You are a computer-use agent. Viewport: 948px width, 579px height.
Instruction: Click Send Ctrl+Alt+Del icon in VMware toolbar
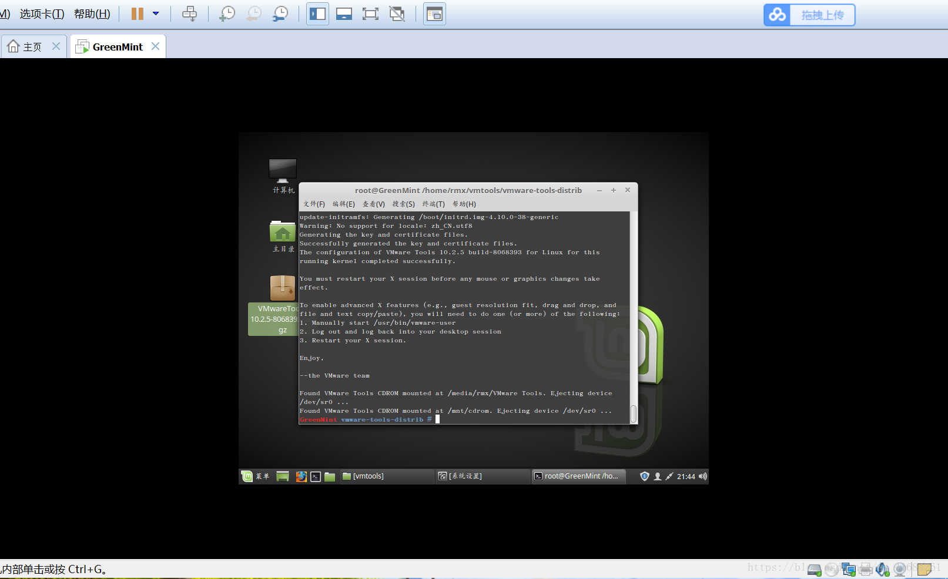189,14
